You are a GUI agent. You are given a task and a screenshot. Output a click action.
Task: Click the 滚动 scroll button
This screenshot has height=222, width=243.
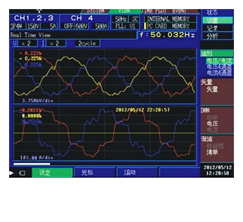point(137,173)
